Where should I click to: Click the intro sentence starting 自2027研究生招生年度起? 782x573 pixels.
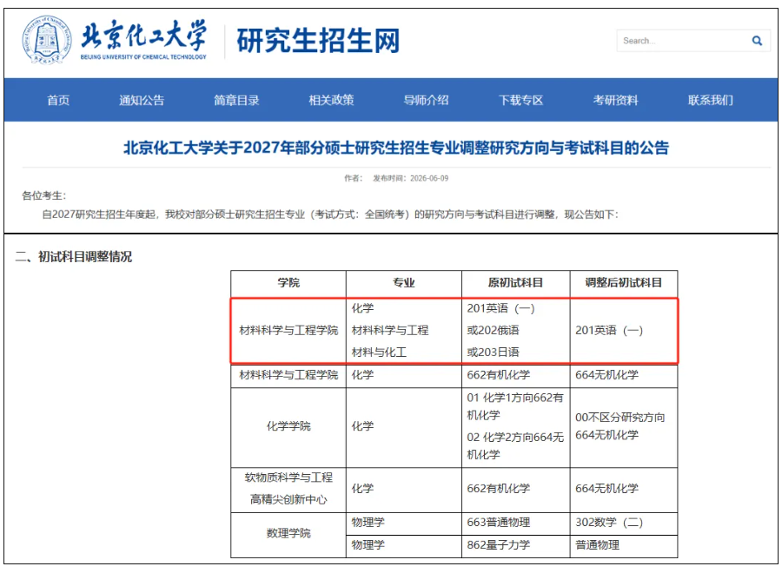point(329,214)
